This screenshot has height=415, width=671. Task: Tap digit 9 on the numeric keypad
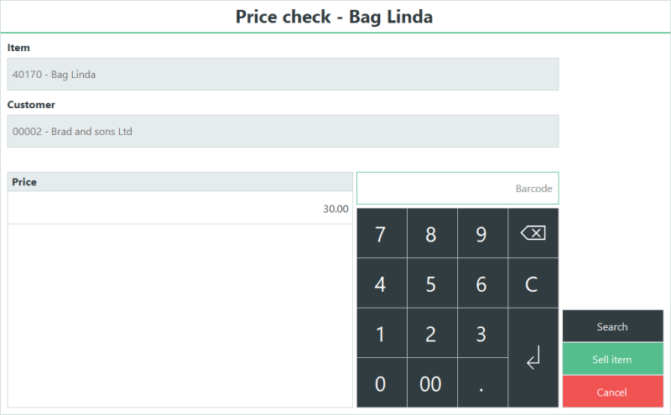[x=483, y=233]
